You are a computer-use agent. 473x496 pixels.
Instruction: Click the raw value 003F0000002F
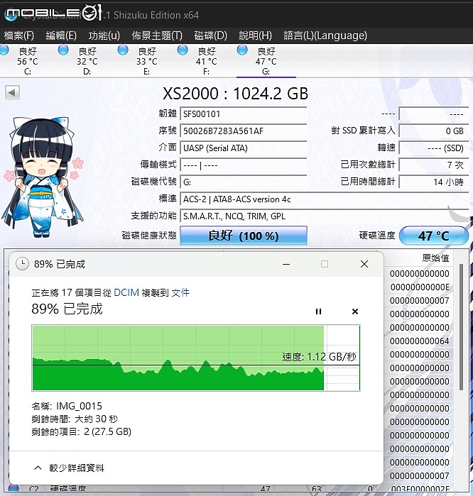pos(420,490)
